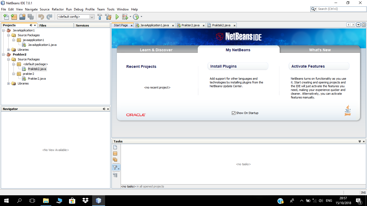Image resolution: width=367 pixels, height=206 pixels.
Task: Show tasks for all opened projects icon
Action: point(115,160)
